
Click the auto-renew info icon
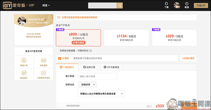pos(90,51)
